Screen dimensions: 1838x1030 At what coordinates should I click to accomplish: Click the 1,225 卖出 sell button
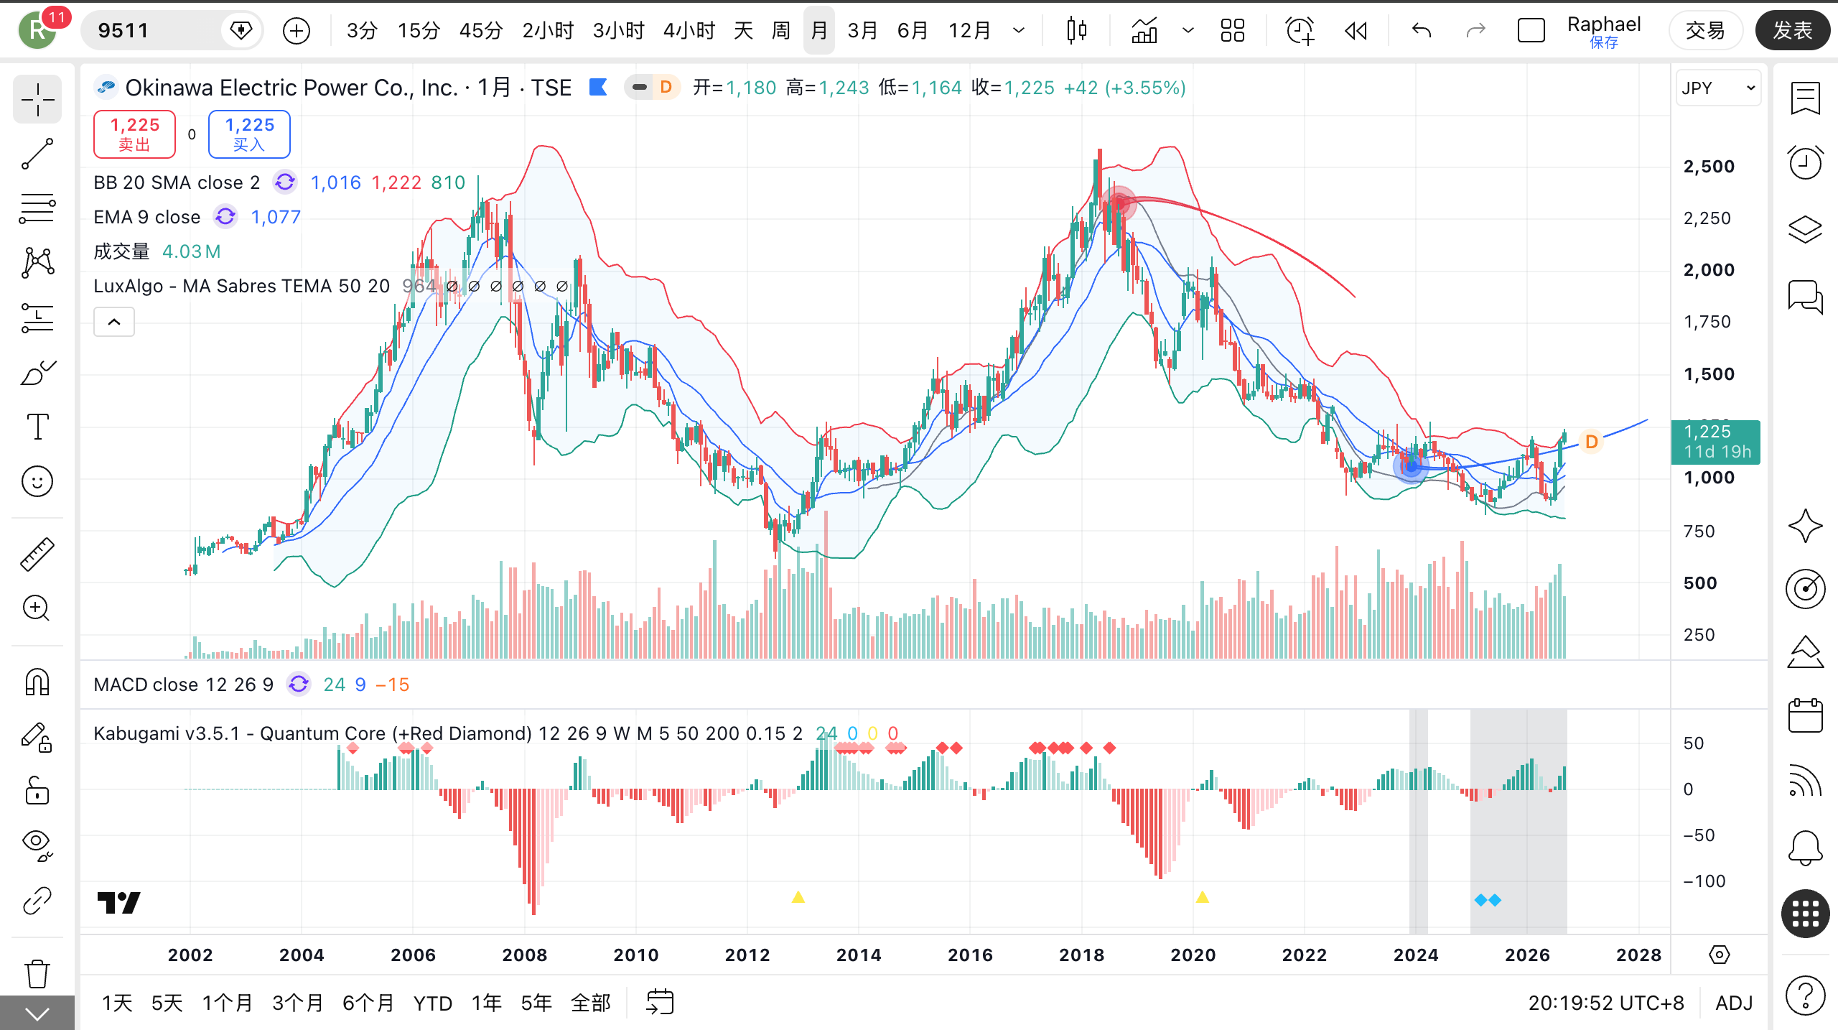pyautogui.click(x=134, y=134)
